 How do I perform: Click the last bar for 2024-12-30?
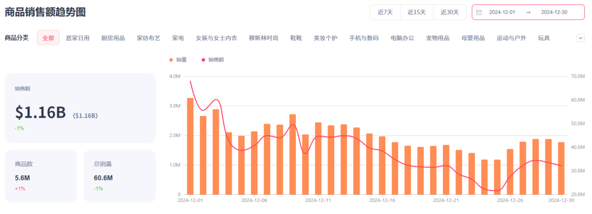[x=561, y=169]
